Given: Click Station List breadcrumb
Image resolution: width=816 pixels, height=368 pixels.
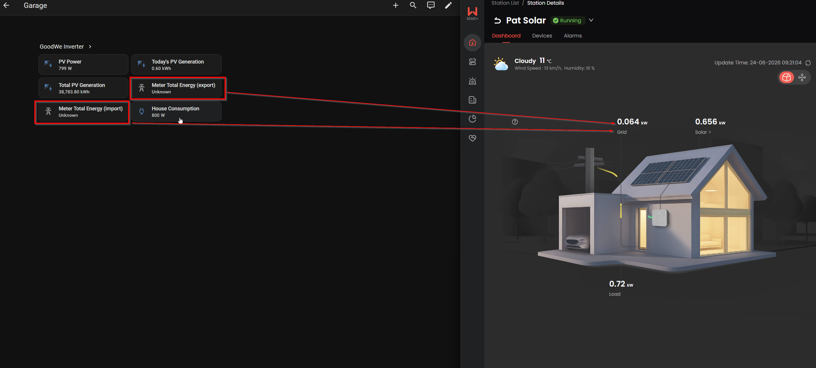Looking at the screenshot, I should click(x=505, y=3).
